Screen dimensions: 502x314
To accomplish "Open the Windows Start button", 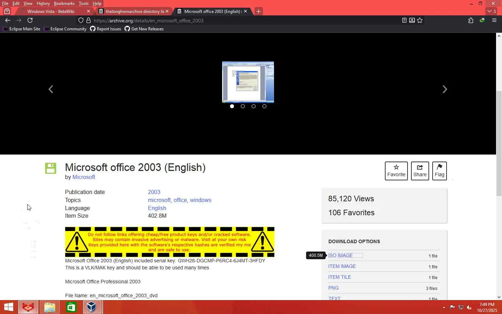I will (9, 307).
